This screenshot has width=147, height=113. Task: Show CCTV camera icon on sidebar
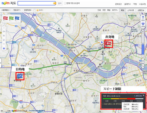point(4,32)
